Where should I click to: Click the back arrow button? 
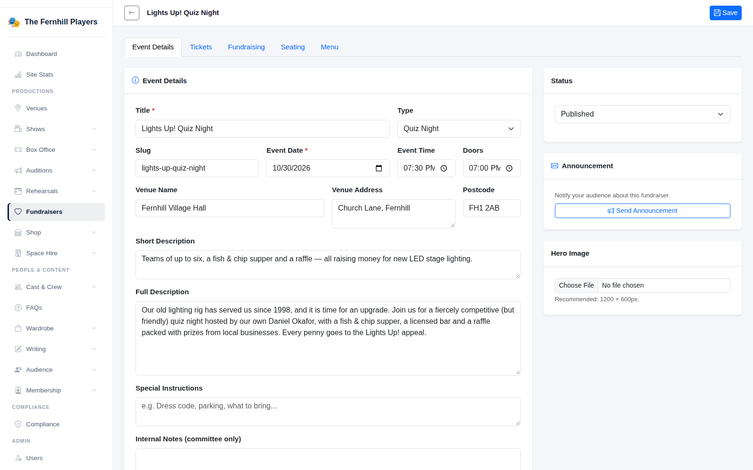coord(132,13)
